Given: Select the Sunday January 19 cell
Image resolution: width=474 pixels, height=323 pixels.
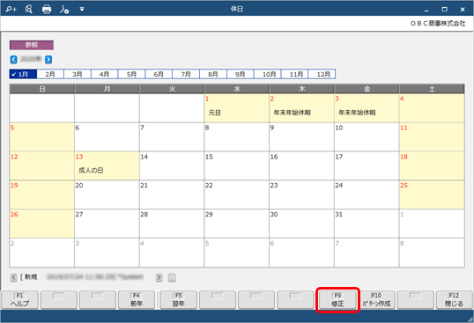Looking at the screenshot, I should click(41, 195).
